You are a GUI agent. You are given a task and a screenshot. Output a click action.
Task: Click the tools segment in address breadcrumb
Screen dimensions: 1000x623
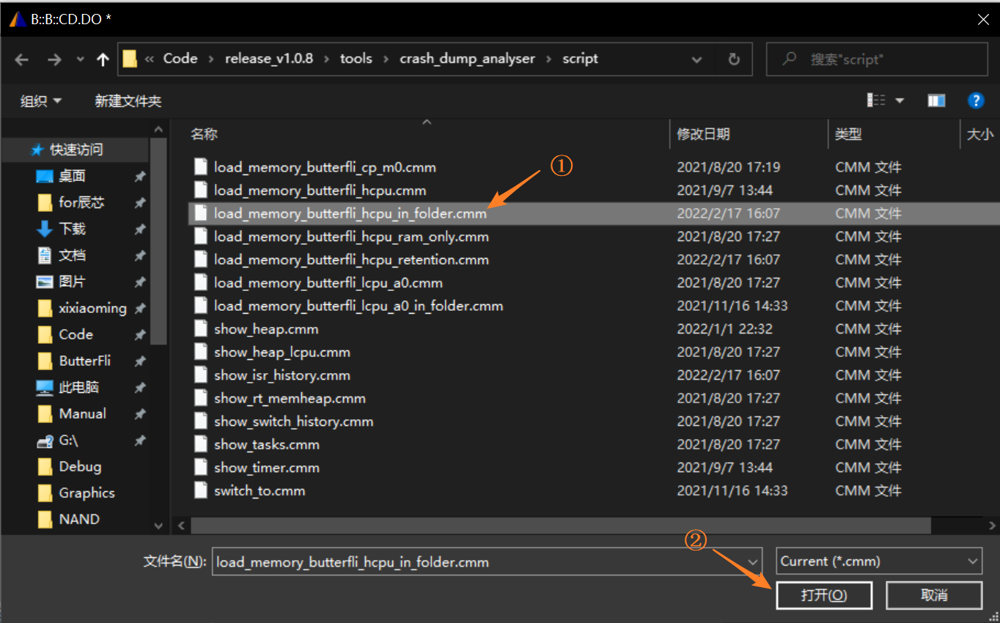click(x=356, y=59)
